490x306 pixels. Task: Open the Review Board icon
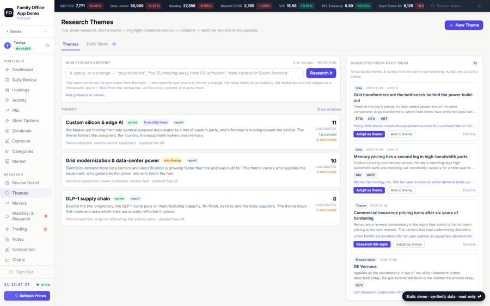point(7,183)
